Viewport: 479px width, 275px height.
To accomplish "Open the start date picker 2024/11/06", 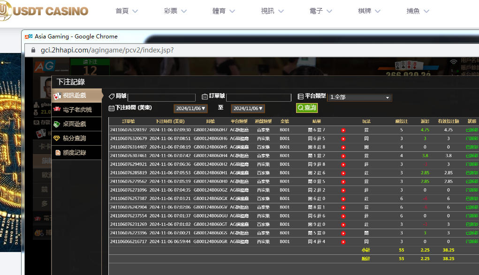I will click(190, 109).
